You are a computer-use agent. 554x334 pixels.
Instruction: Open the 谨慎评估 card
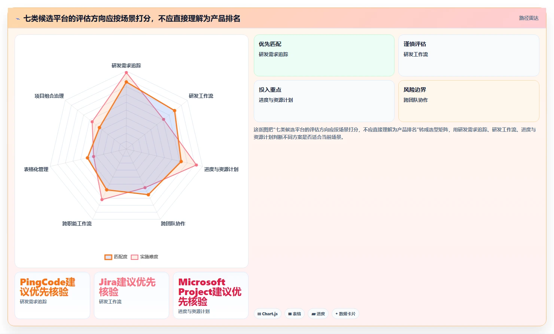469,55
